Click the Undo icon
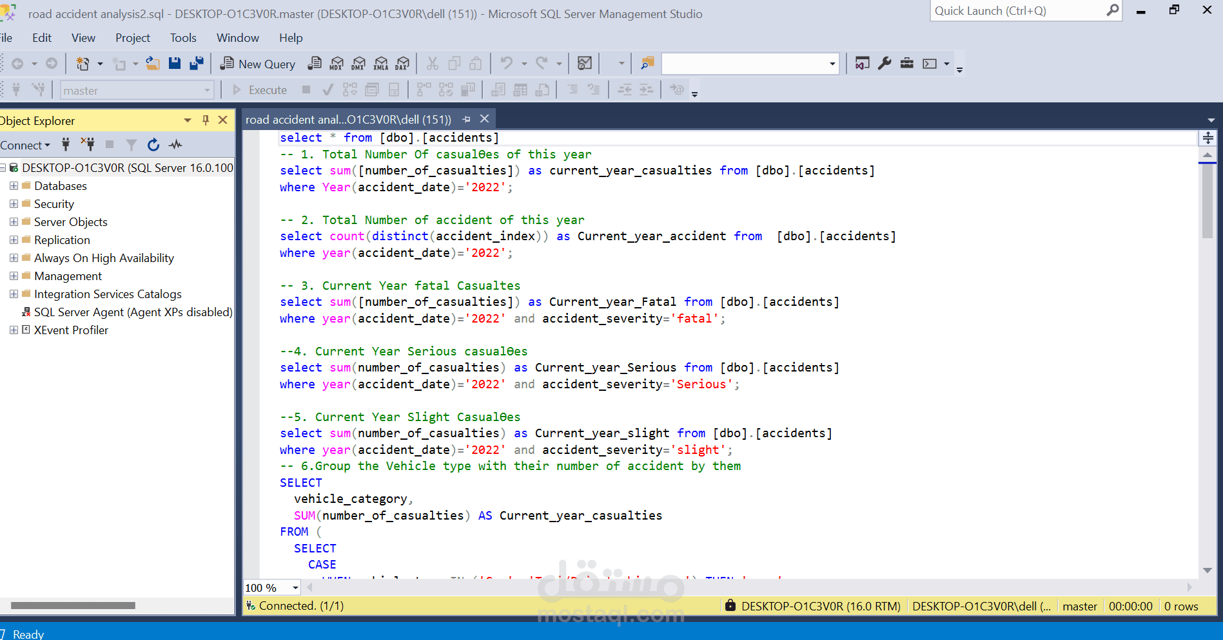This screenshot has height=640, width=1223. coord(507,64)
